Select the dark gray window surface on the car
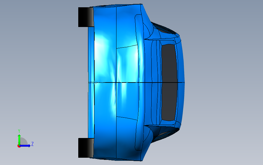Image resolution: width=263 pixels, height=165 pixels. coord(169,82)
